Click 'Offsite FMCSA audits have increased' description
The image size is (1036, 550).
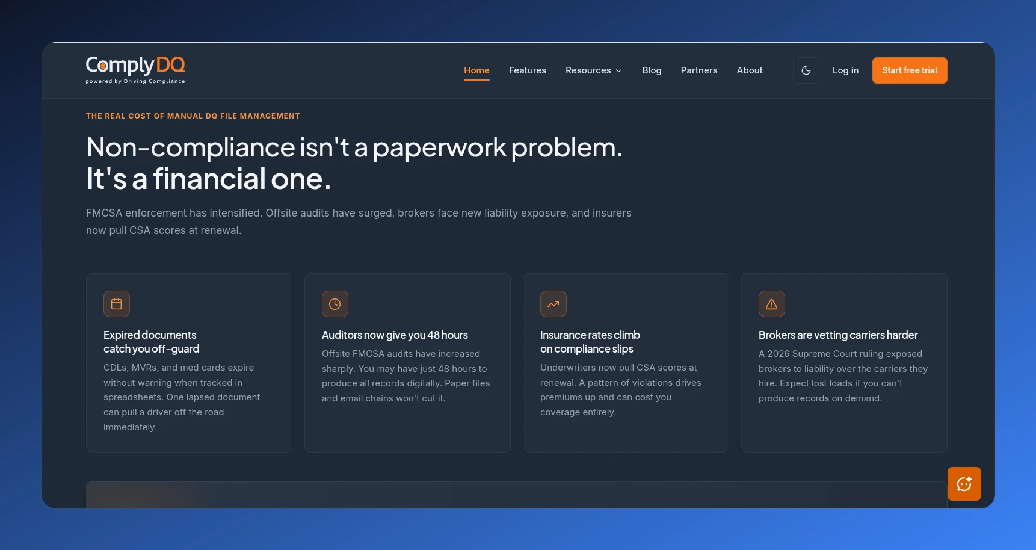click(x=406, y=376)
